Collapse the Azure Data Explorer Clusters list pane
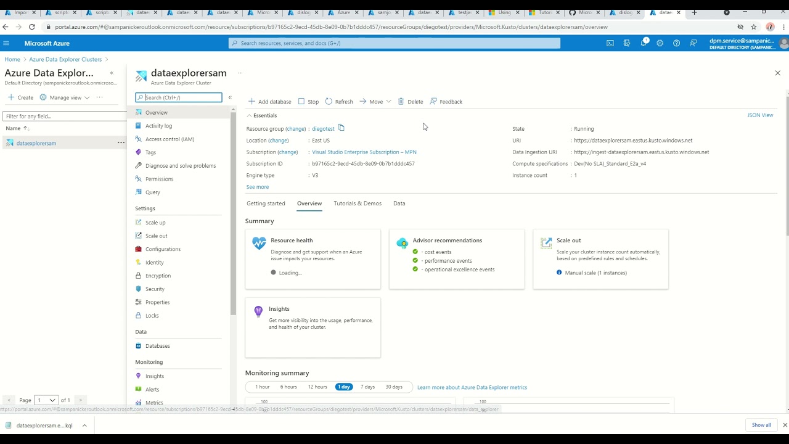789x444 pixels. click(112, 73)
